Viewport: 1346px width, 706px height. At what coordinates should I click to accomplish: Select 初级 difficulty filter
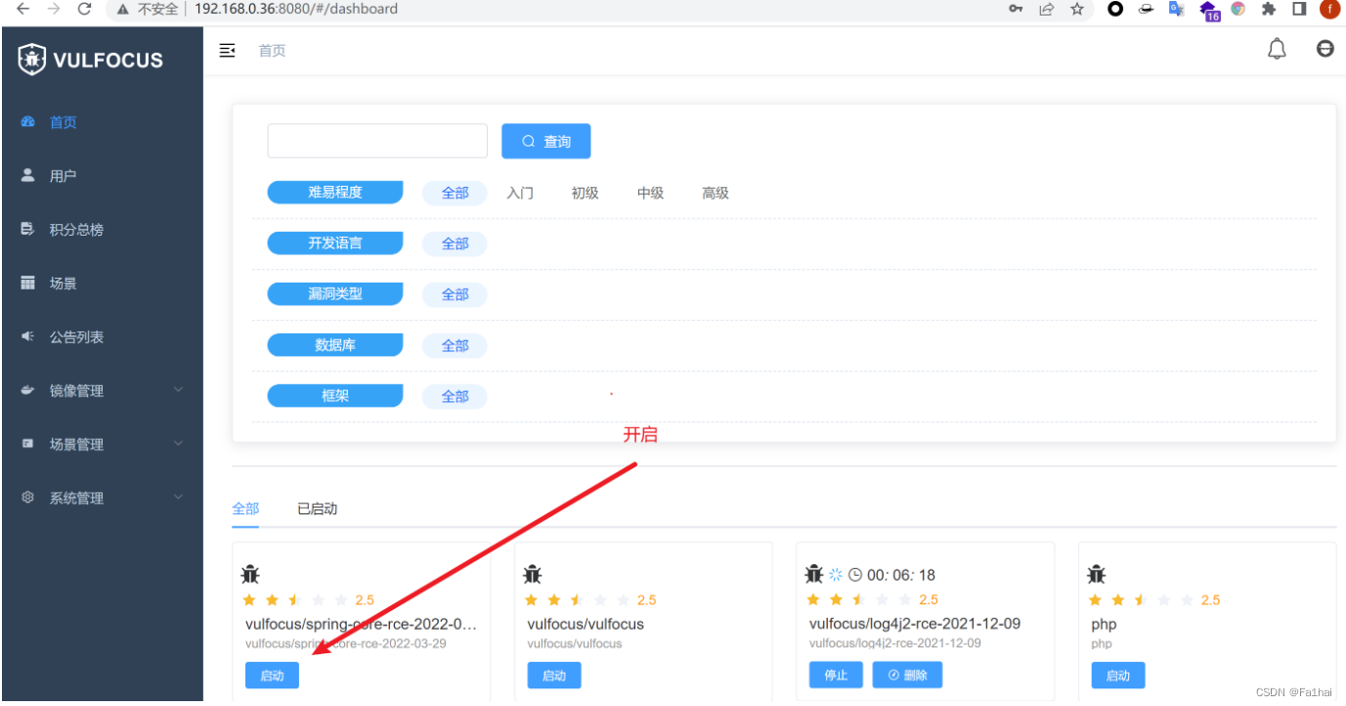(x=586, y=193)
